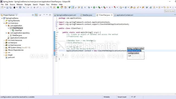The width and height of the screenshot is (176, 99).
Task: Open the New wizard dropdown arrow
Action: (x=5, y=7)
